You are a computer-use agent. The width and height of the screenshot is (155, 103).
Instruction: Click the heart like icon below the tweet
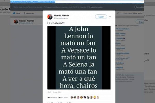67,102
